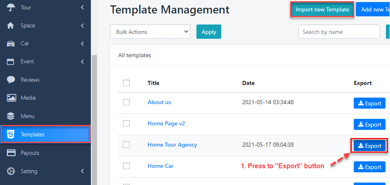Open the Home Car template link
Screen dimensions: 390x185
pyautogui.click(x=161, y=166)
